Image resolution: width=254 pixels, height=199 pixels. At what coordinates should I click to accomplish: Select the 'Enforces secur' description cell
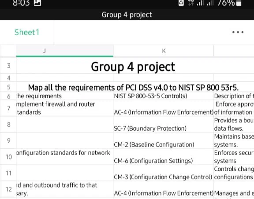pyautogui.click(x=234, y=157)
